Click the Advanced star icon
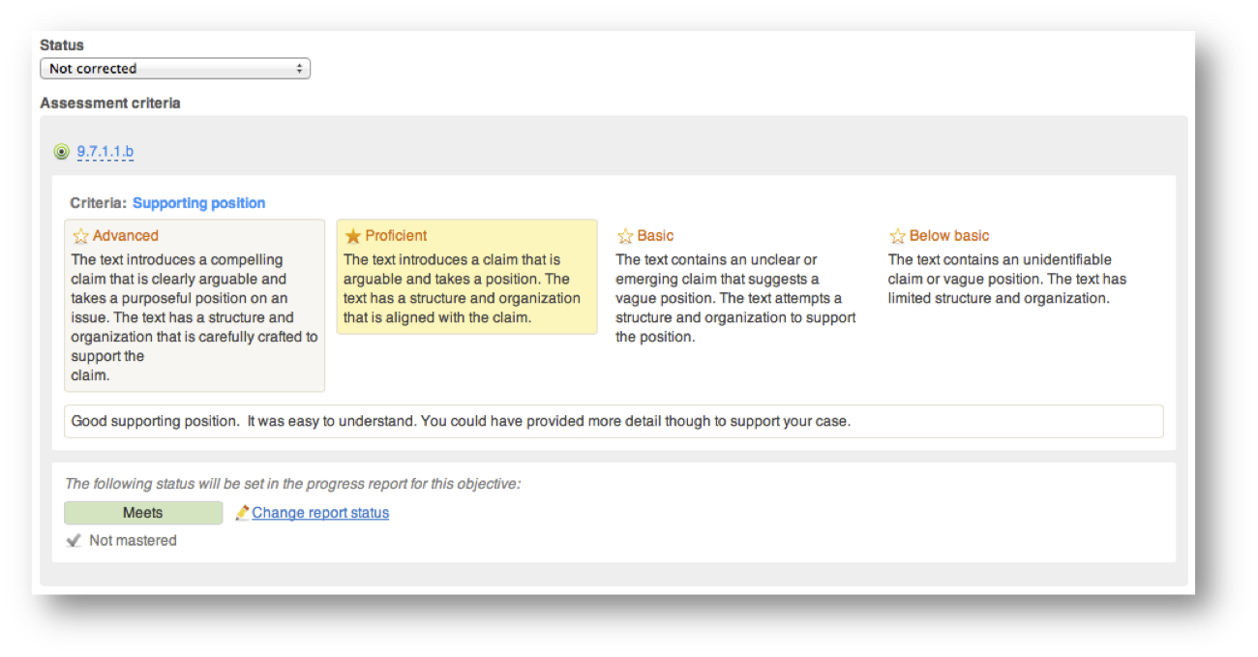The height and width of the screenshot is (657, 1258). point(81,236)
